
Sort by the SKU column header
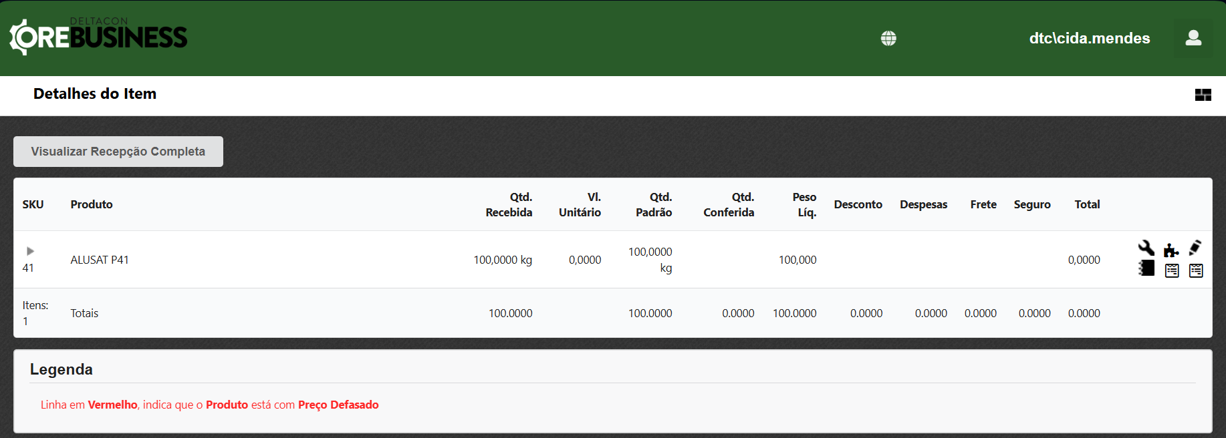click(x=33, y=204)
